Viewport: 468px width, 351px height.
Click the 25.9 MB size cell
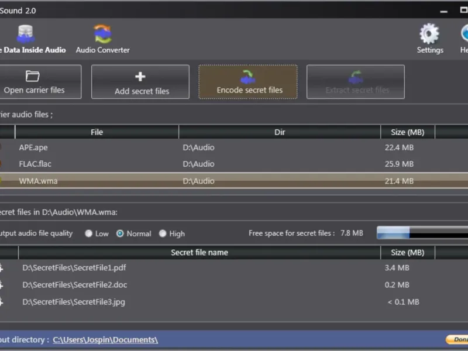[x=399, y=164]
